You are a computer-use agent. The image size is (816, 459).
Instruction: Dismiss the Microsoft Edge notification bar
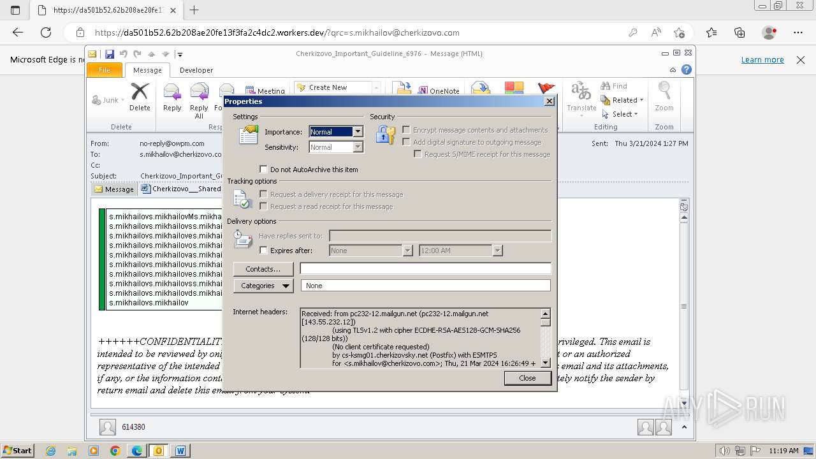pos(801,59)
